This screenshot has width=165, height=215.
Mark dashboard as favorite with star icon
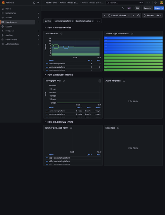[x=123, y=8]
